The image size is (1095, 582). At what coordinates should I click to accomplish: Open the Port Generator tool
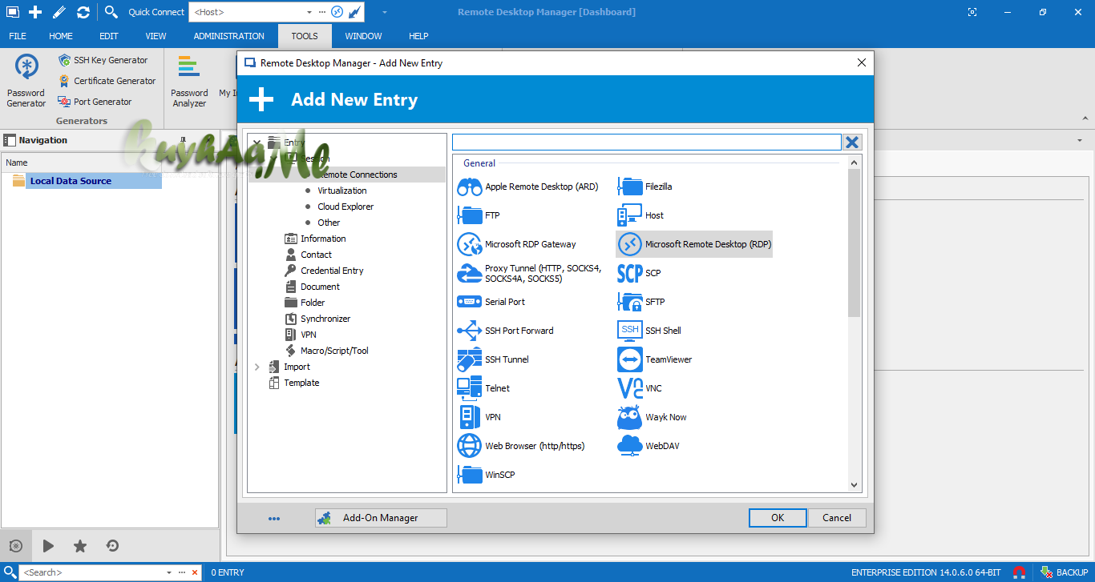pos(95,102)
